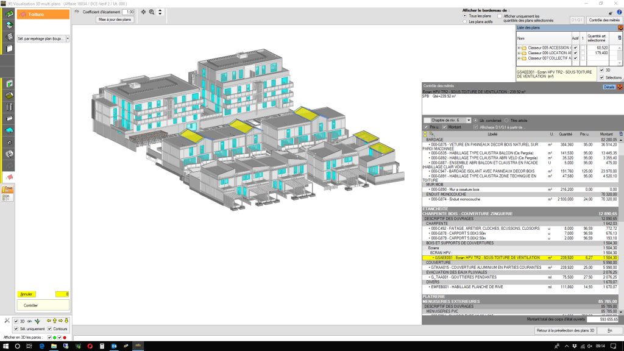The width and height of the screenshot is (624, 351).
Task: Click the 'Contrôle des métrés' button
Action: [604, 20]
